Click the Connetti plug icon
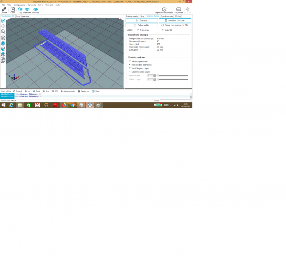The height and width of the screenshot is (264, 286). click(4, 9)
